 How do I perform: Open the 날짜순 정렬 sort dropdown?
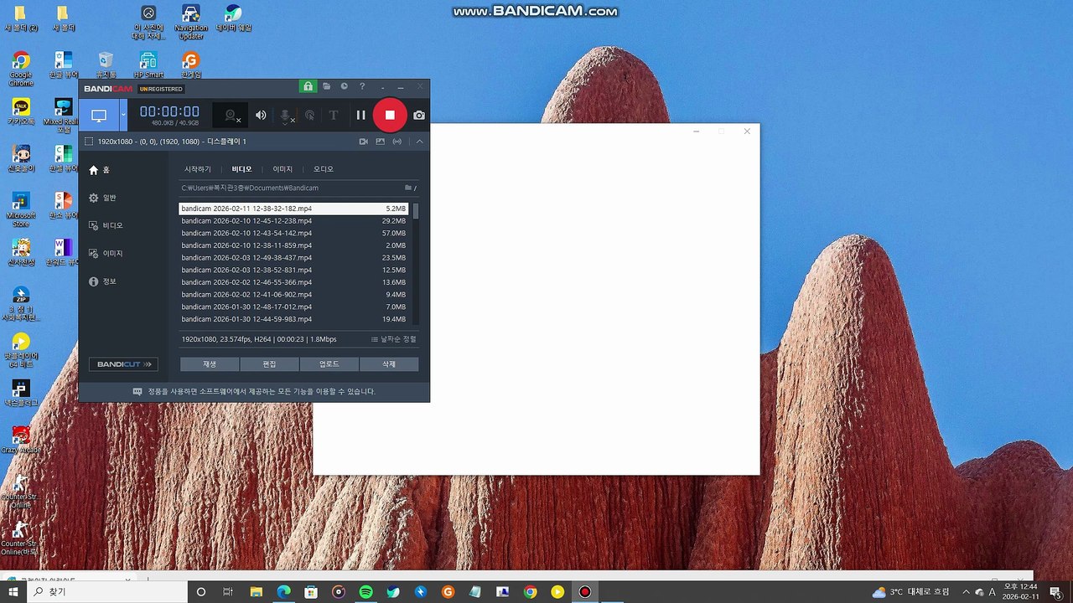click(x=393, y=339)
